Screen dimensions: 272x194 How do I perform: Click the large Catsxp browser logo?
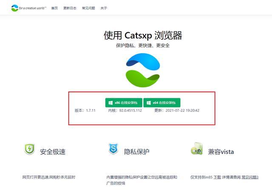click(x=143, y=70)
